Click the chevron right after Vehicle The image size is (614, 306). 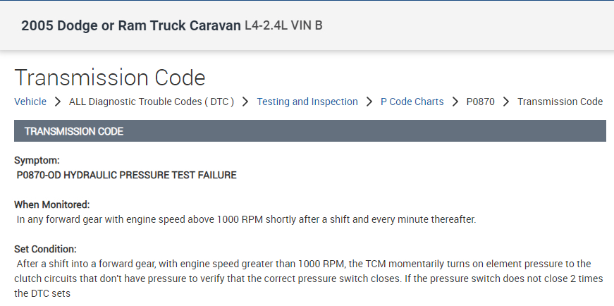[x=58, y=102]
